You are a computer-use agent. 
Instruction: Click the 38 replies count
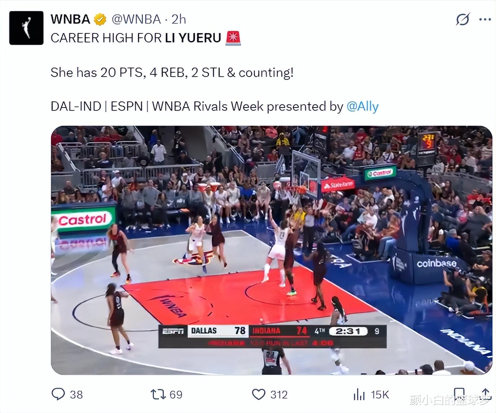(76, 395)
